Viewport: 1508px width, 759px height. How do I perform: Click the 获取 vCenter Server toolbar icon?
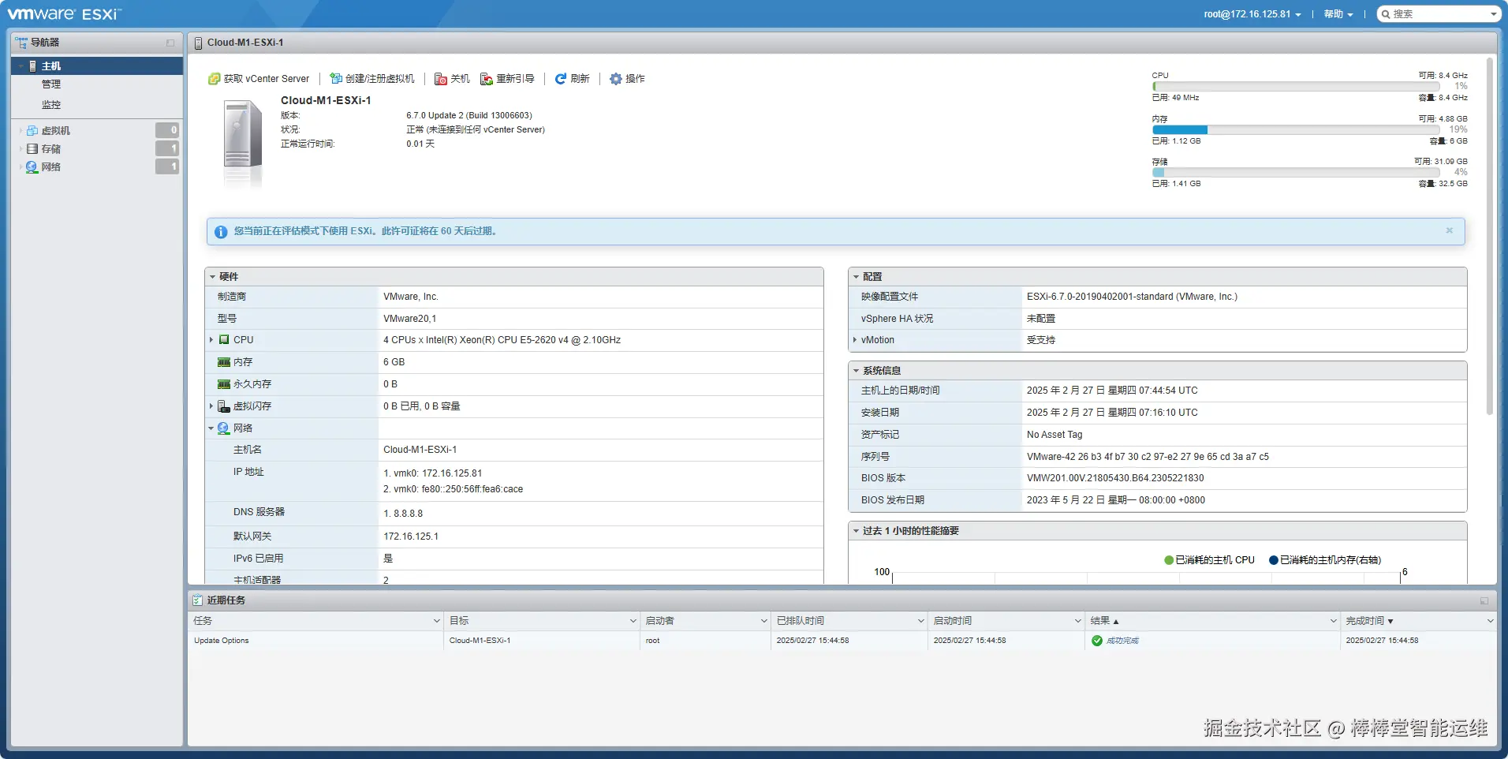point(214,79)
